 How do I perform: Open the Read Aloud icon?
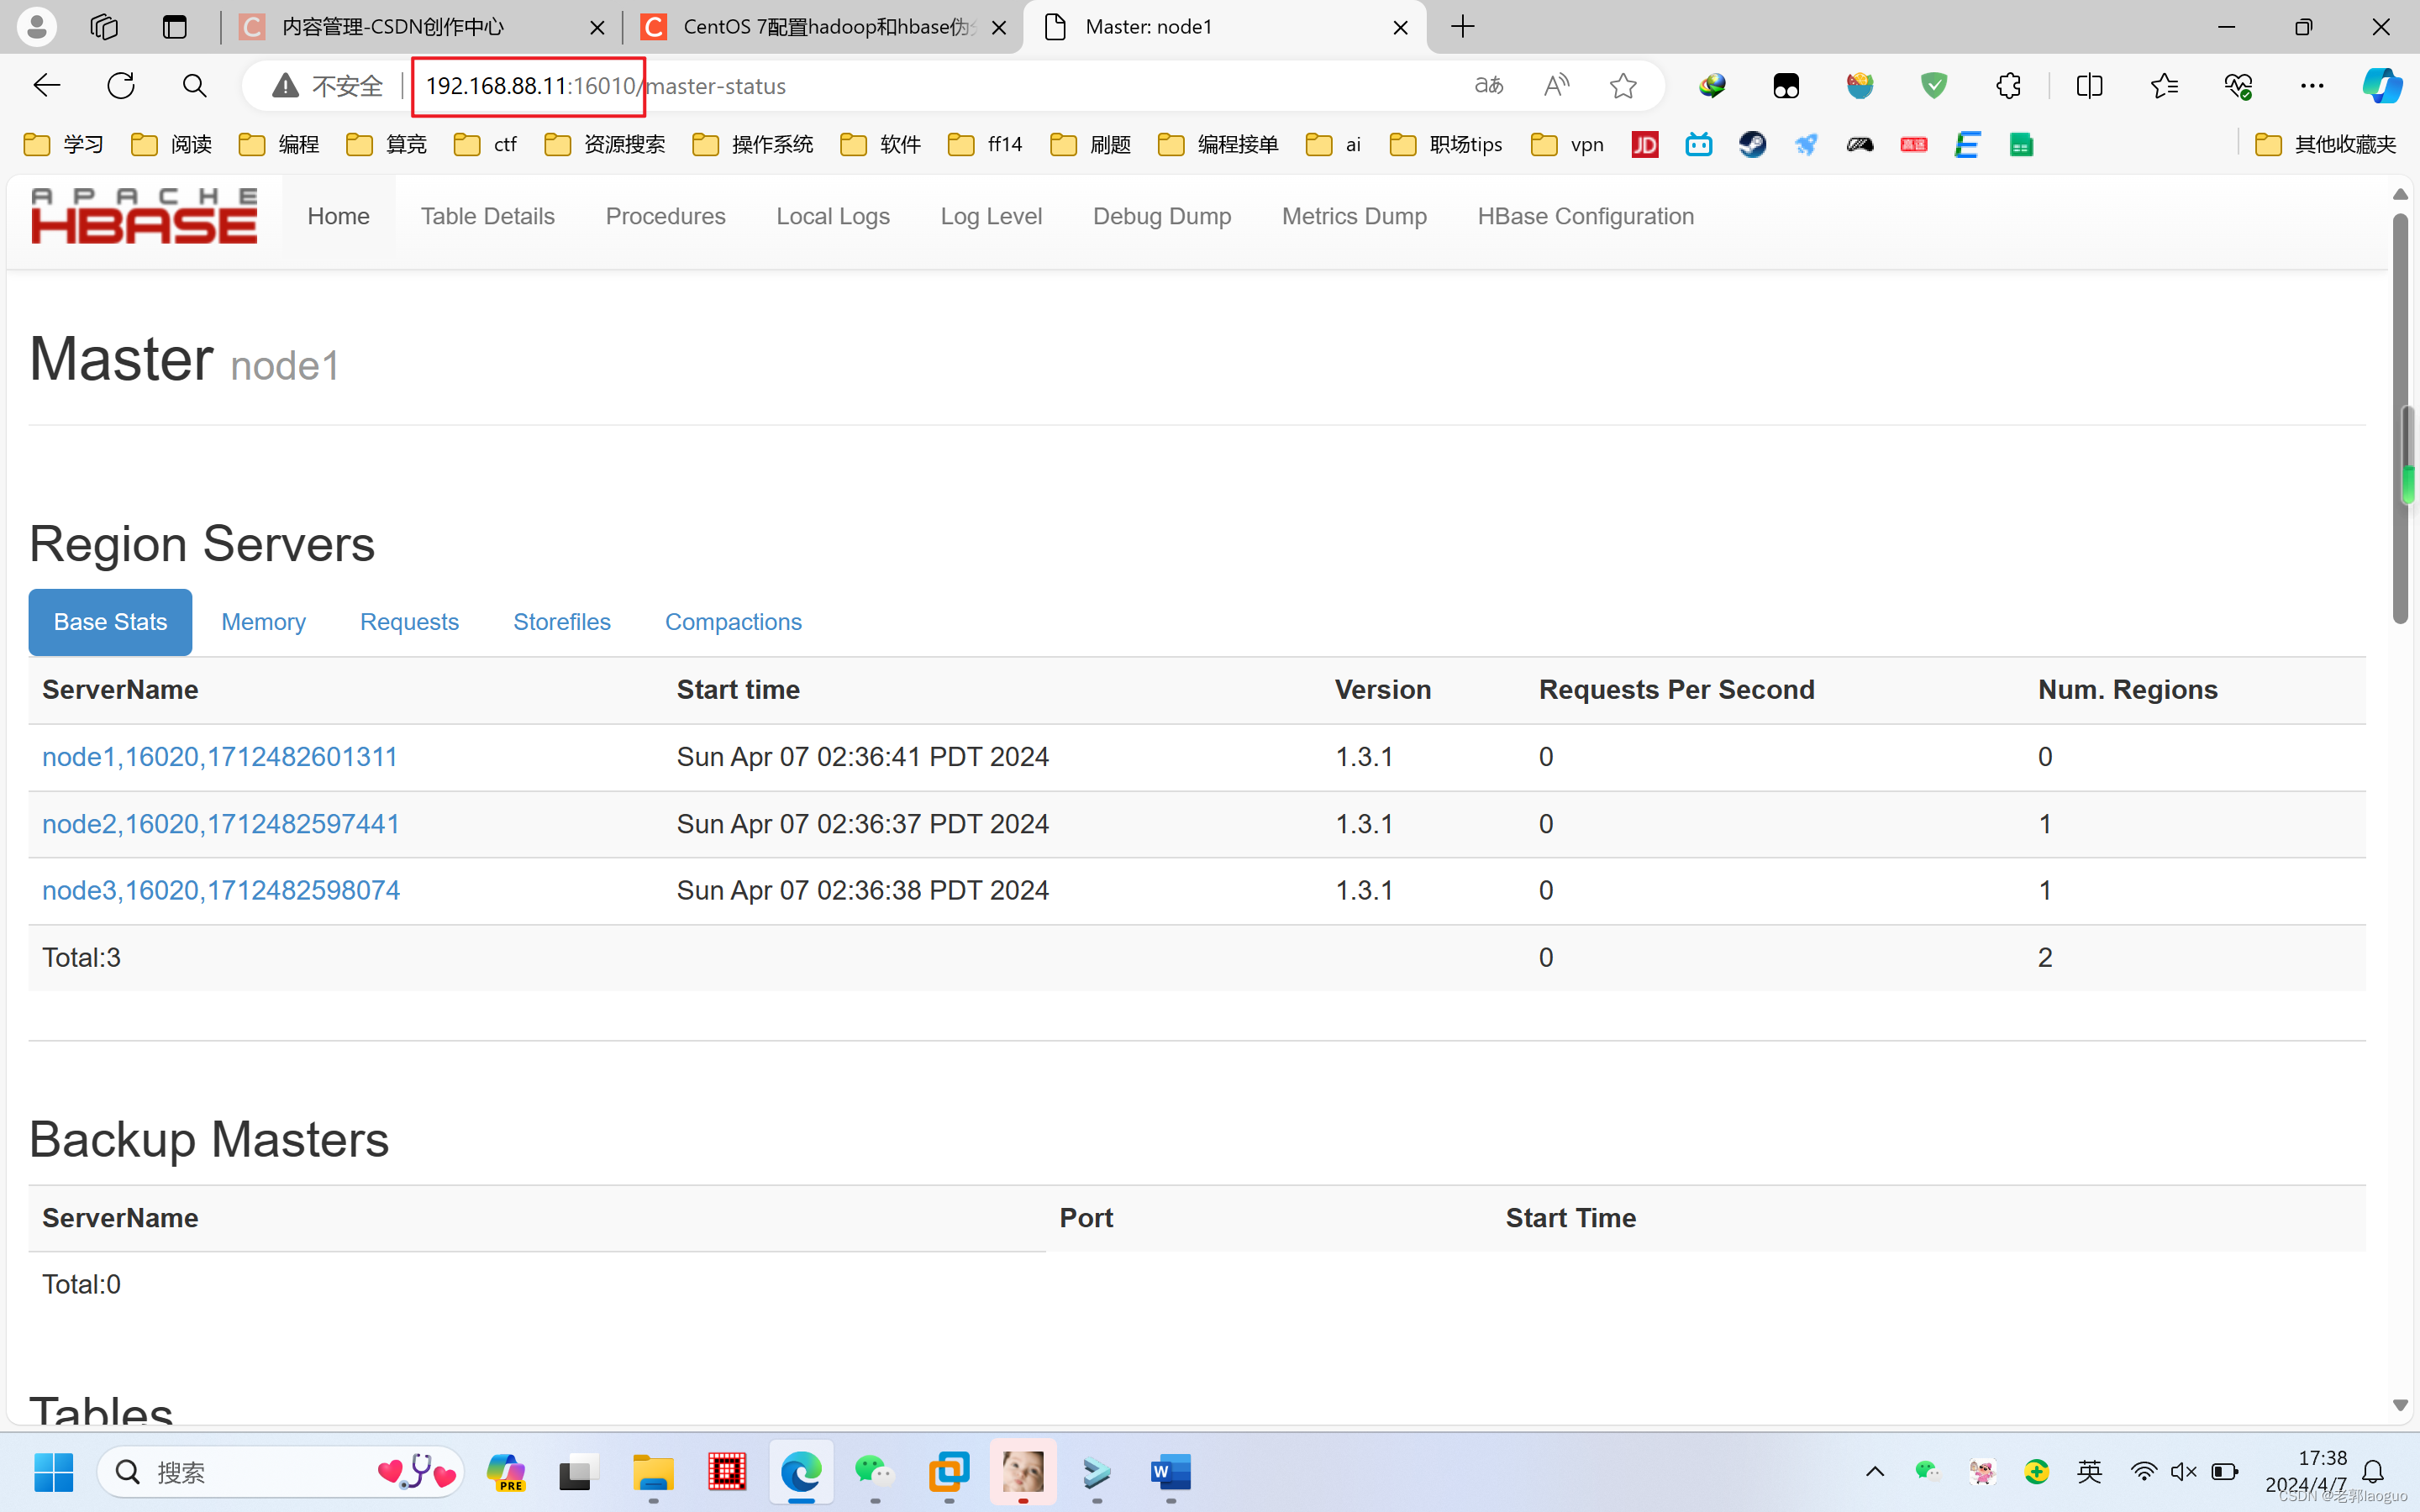(1556, 86)
